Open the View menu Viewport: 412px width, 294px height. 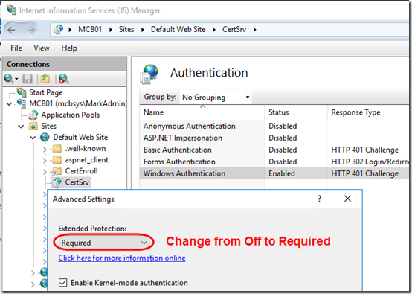point(42,48)
